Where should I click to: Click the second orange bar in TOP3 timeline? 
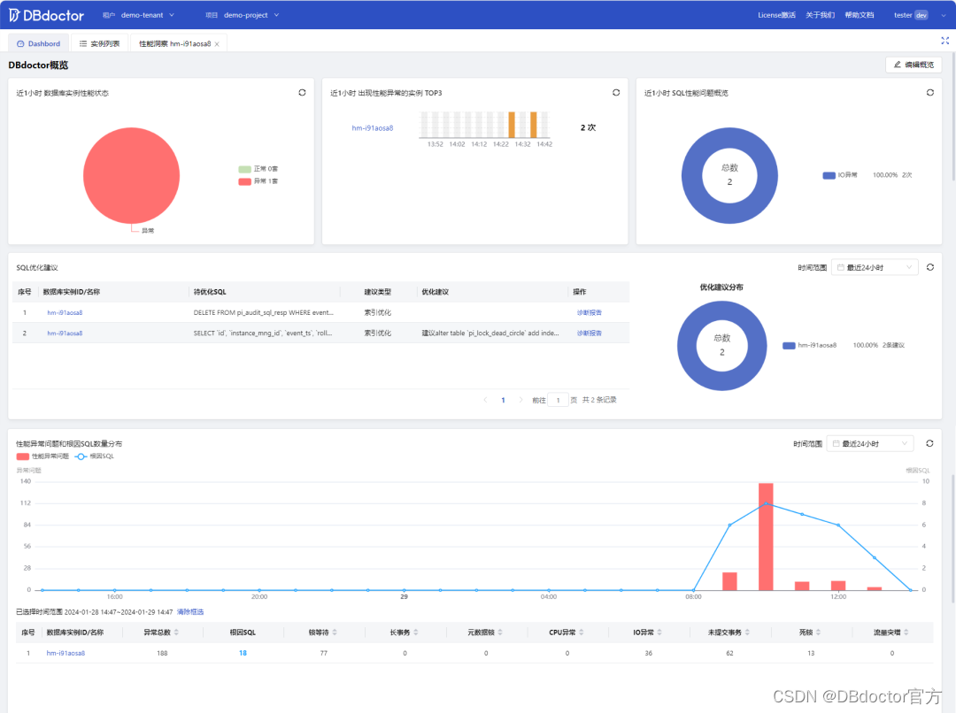(534, 125)
